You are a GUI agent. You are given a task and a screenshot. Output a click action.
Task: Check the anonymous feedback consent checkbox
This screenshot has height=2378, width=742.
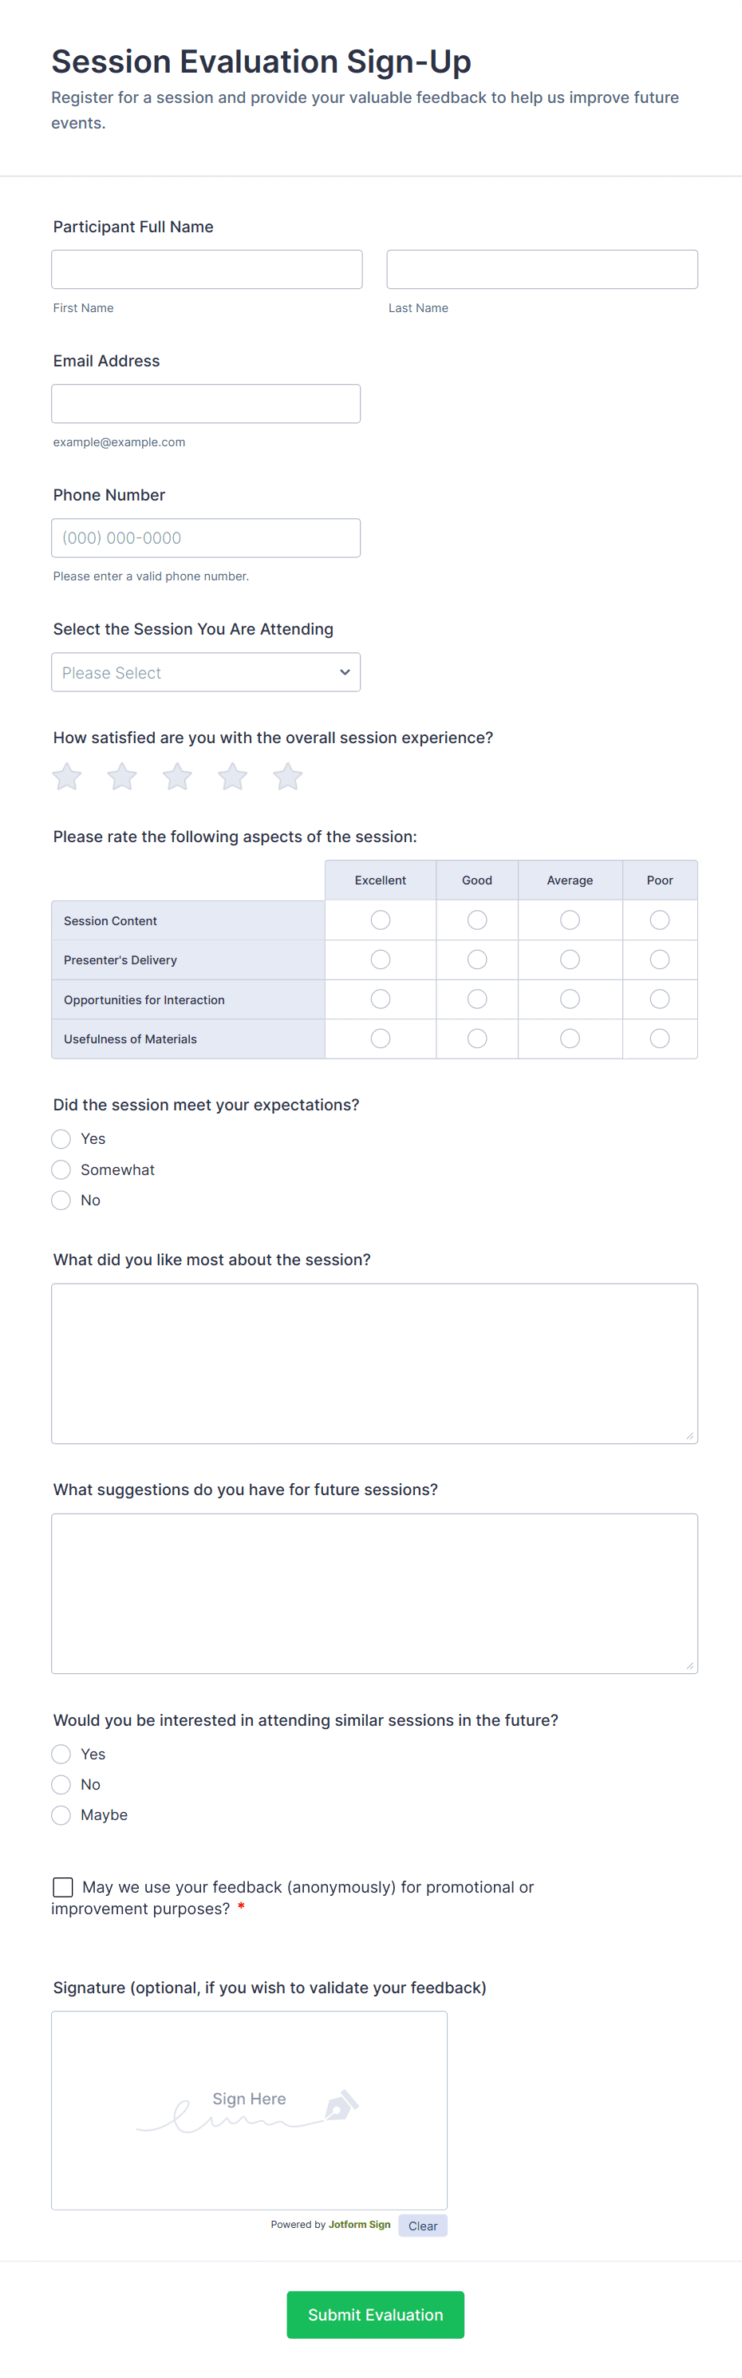click(63, 1886)
